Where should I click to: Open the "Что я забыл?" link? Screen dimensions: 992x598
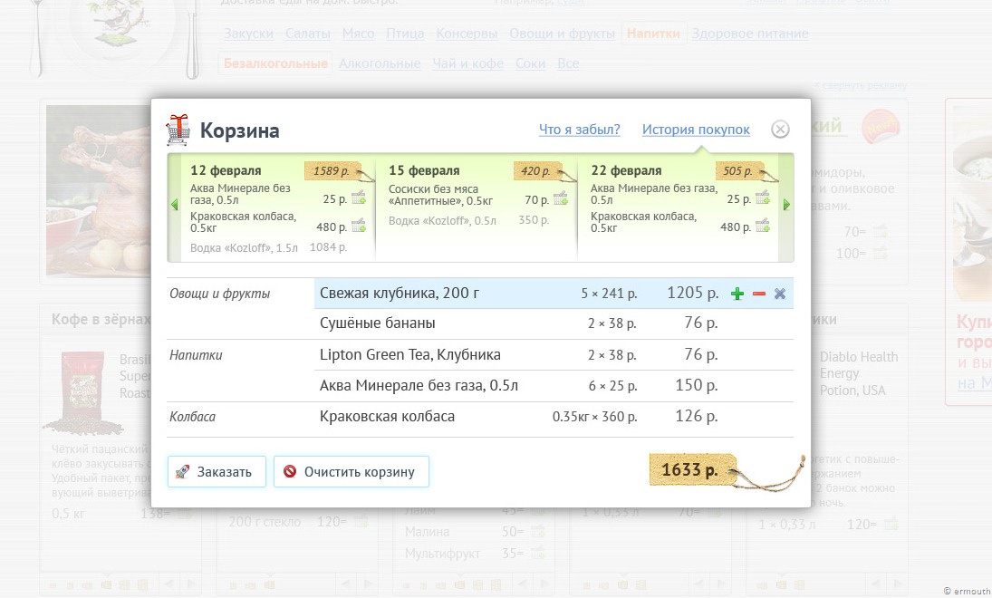pos(579,130)
